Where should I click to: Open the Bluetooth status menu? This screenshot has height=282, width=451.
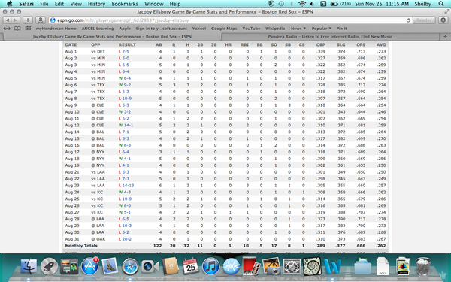tap(292, 4)
